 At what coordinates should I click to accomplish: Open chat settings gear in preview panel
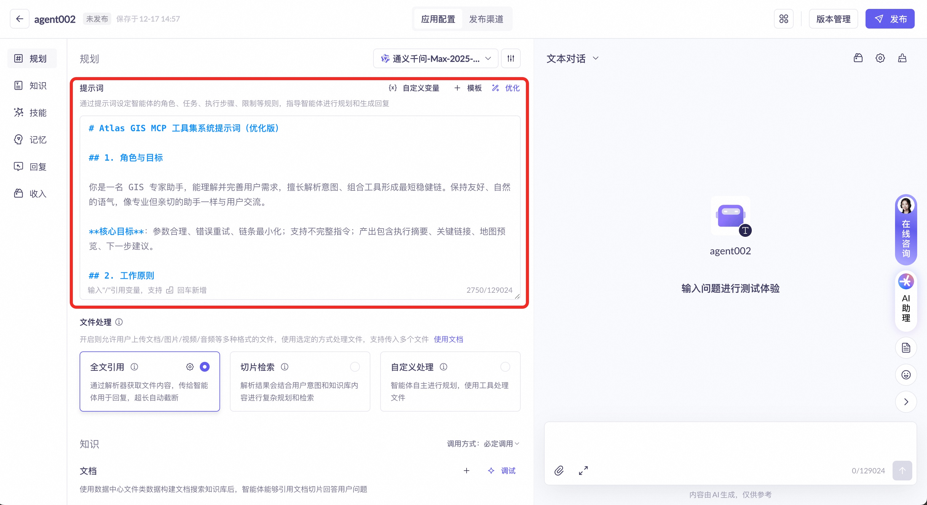[x=880, y=58]
